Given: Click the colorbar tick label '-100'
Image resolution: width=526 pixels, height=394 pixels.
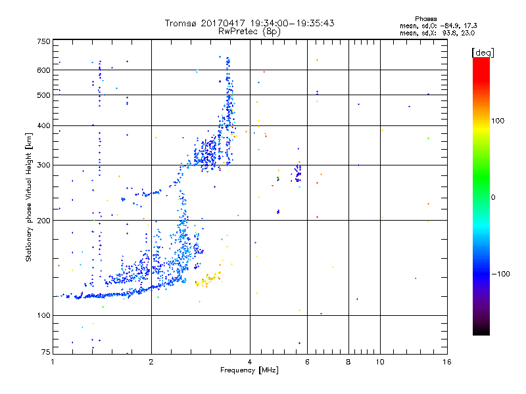Looking at the screenshot, I should [501, 274].
